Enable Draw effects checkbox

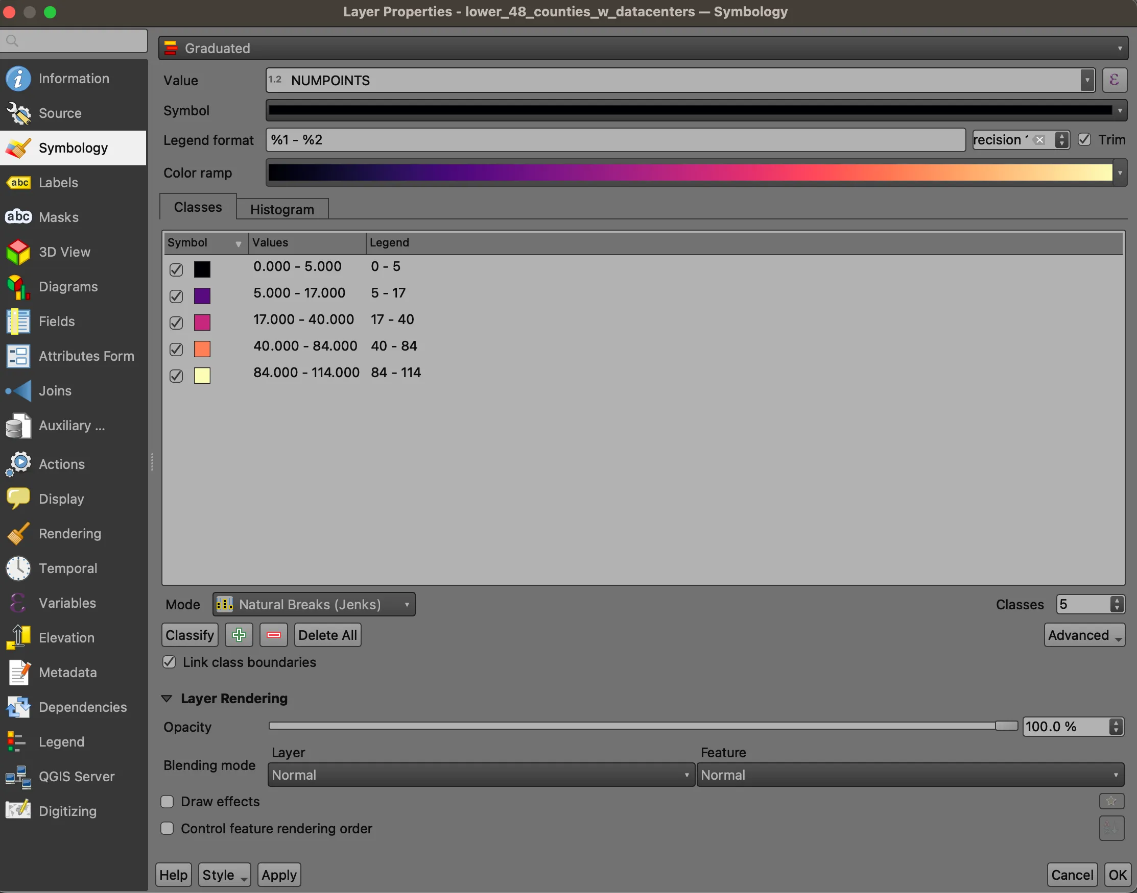(x=168, y=802)
